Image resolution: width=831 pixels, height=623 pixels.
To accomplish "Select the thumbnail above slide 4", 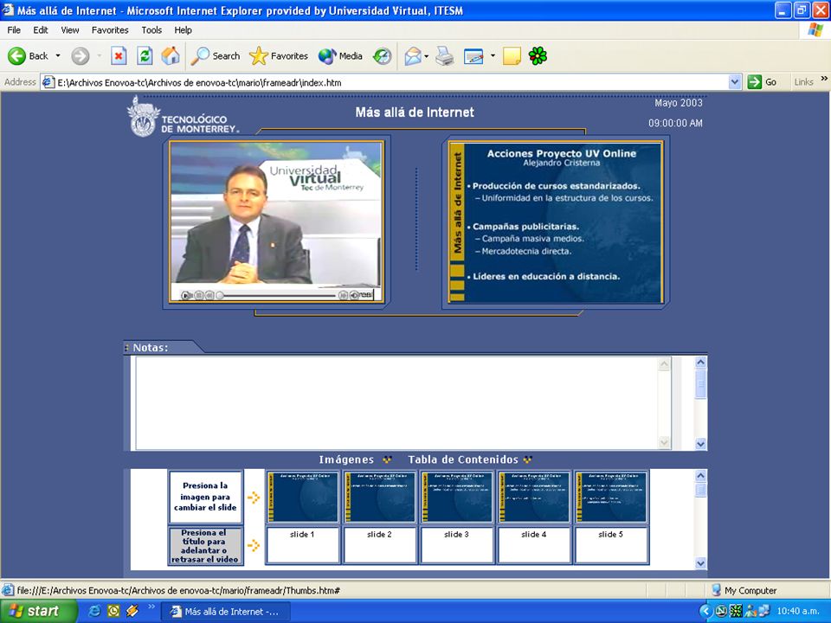I will (x=534, y=497).
